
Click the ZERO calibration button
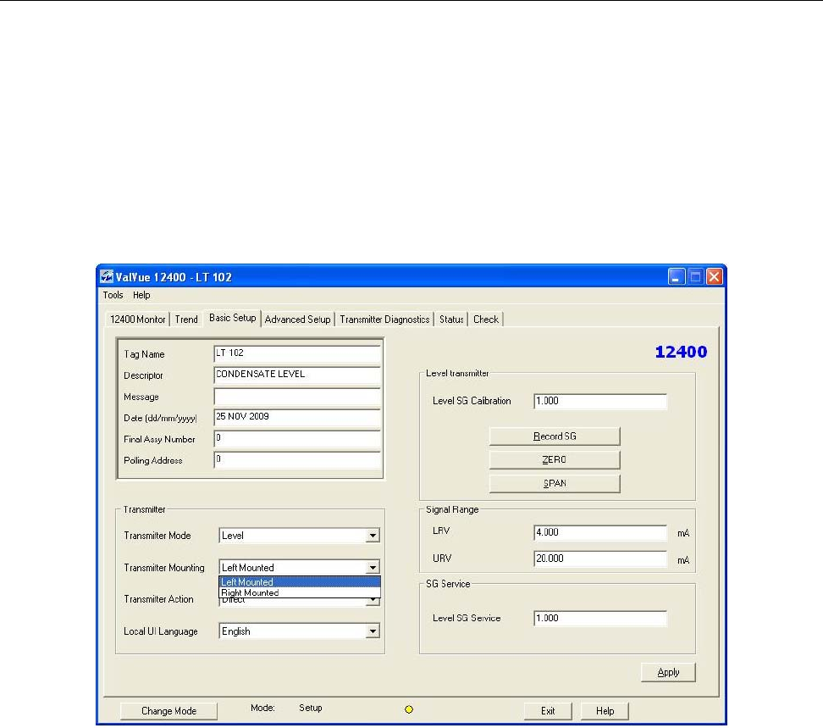pyautogui.click(x=555, y=459)
